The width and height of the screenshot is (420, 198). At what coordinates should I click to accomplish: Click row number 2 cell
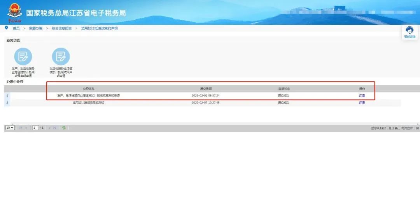7,102
